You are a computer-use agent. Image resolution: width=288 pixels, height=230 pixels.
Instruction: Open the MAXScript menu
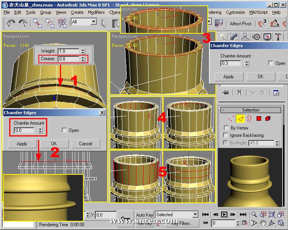258,12
